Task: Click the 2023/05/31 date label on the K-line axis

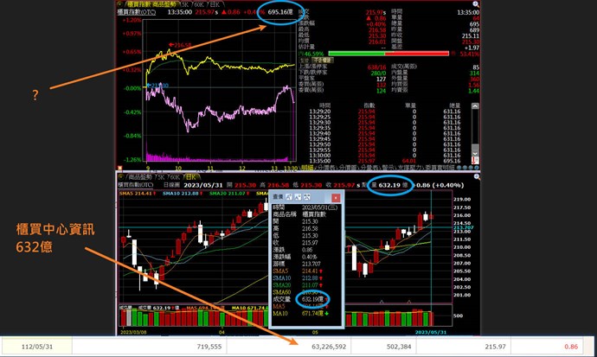Action: coord(430,332)
